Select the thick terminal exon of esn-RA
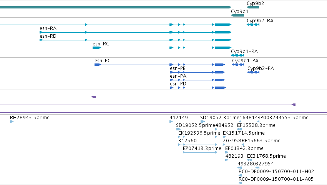This screenshot has height=185, width=327. [223, 32]
